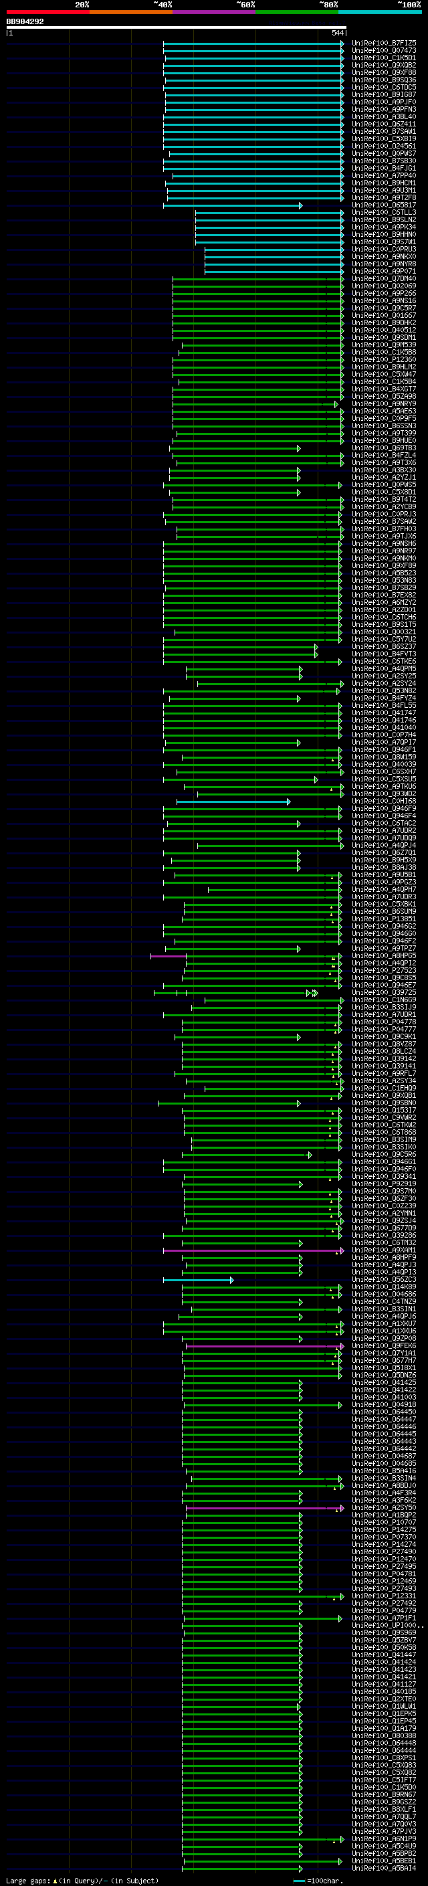Click the green alignment bar for UniRef100_Q69TB3
The height and width of the screenshot is (1886, 428).
coord(235,449)
